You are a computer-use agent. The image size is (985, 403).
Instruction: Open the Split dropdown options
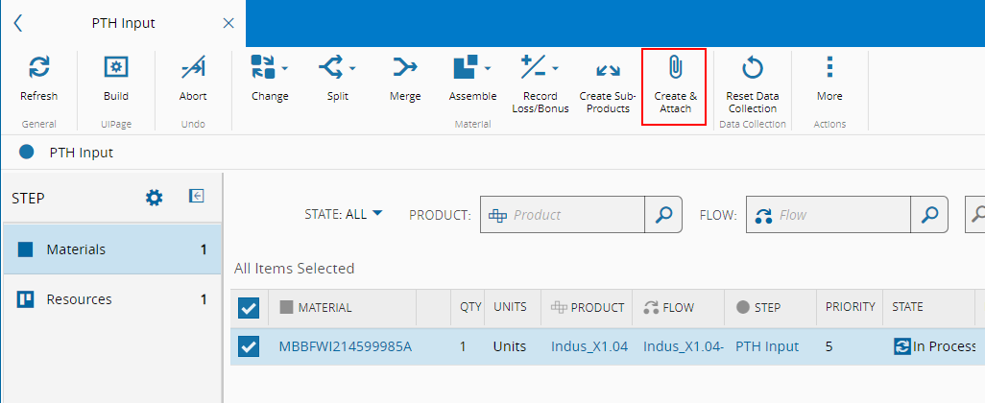[x=352, y=68]
